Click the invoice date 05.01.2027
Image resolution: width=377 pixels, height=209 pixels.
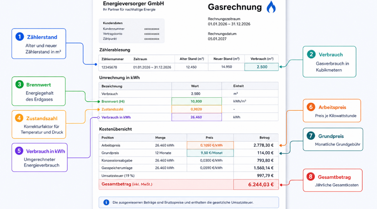[x=217, y=39]
